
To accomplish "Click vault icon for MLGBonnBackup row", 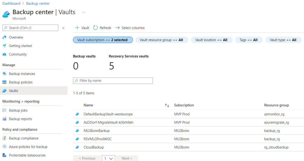I will 77,131.
